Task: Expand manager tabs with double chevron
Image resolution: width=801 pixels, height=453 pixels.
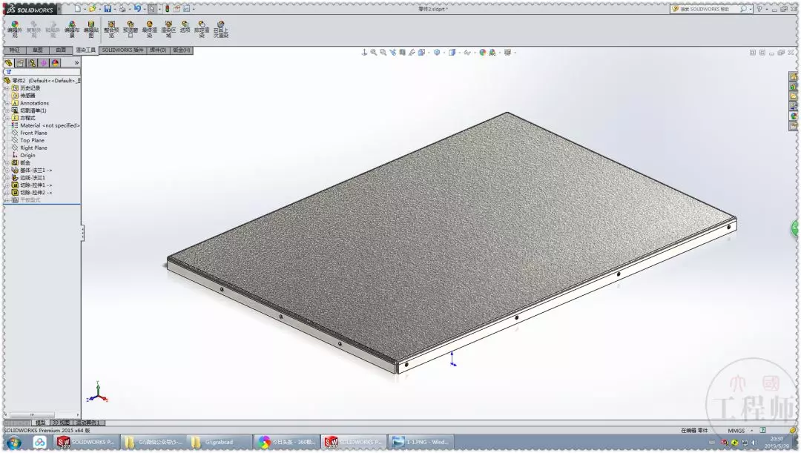Action: (76, 63)
